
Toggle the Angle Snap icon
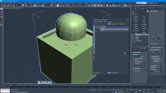point(64,5)
